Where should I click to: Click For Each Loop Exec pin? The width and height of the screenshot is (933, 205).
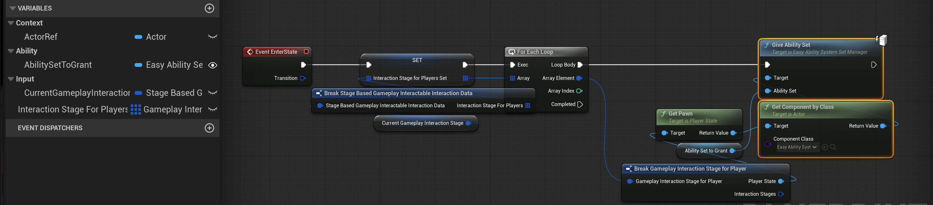pyautogui.click(x=512, y=65)
